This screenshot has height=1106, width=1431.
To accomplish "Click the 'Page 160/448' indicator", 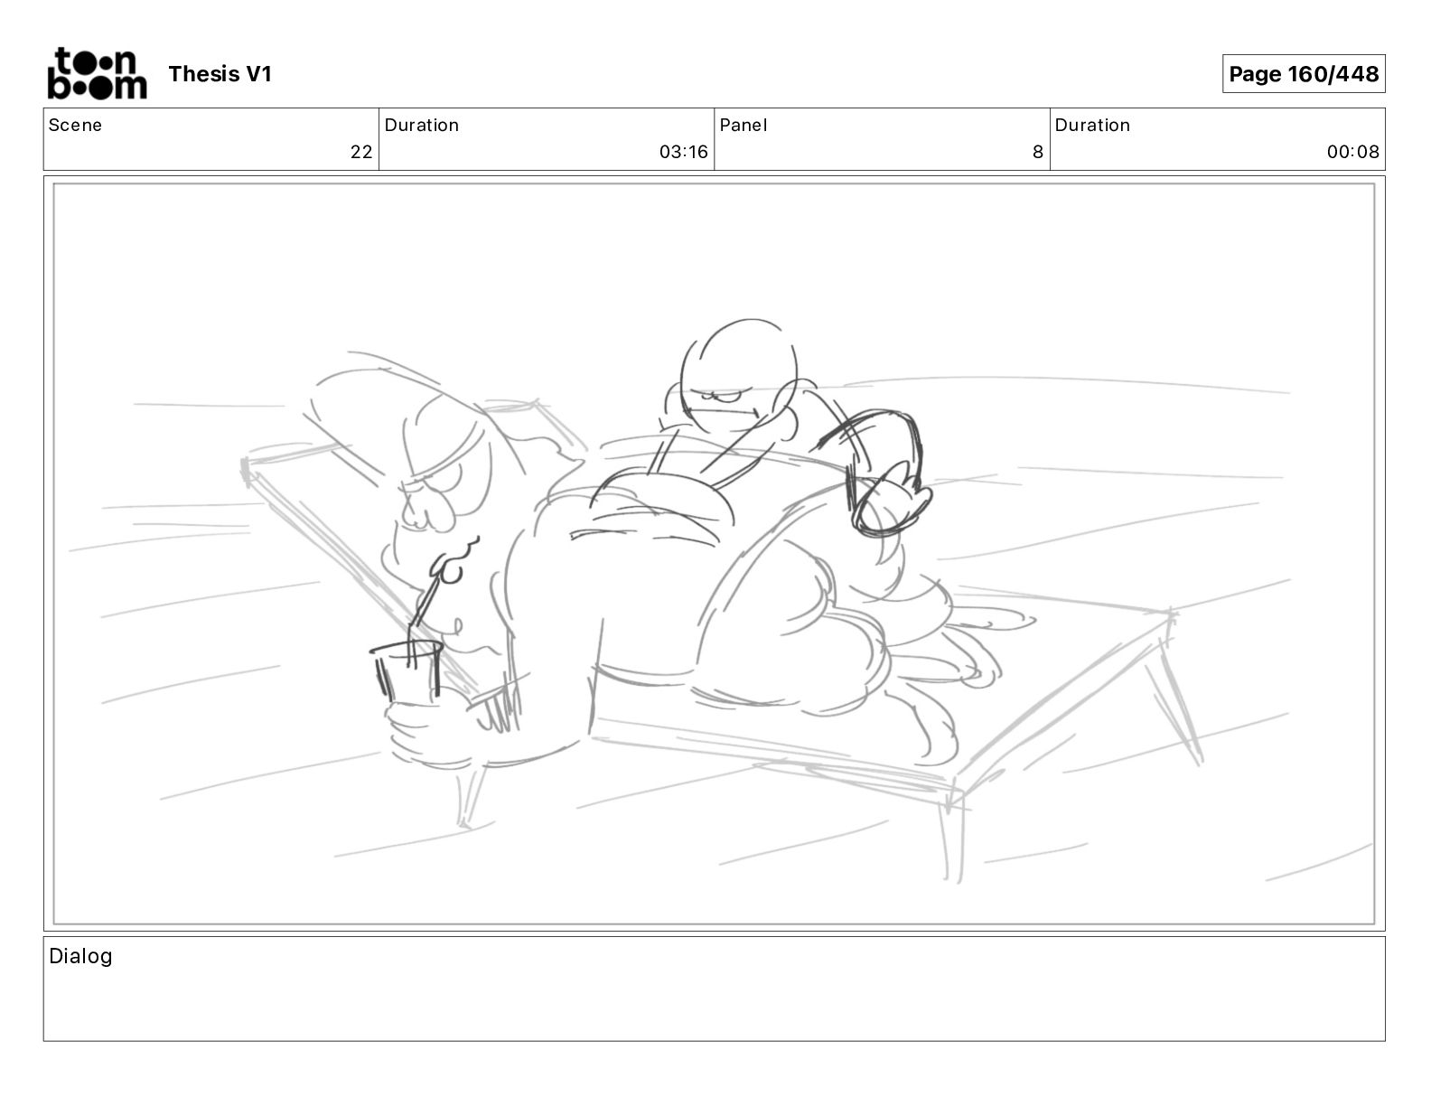I will (1304, 74).
